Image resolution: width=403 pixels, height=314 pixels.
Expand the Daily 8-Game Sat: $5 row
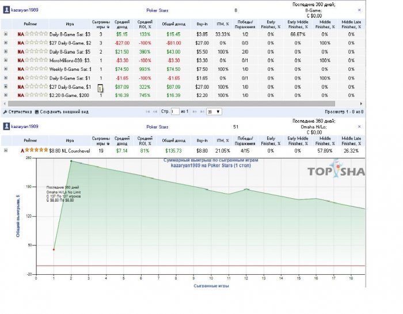6,51
